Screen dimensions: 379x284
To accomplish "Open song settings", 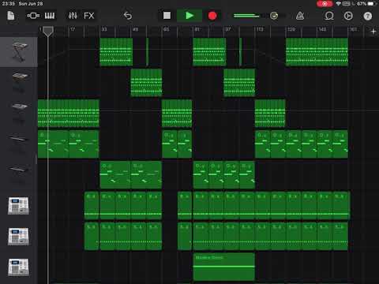I will click(x=348, y=16).
